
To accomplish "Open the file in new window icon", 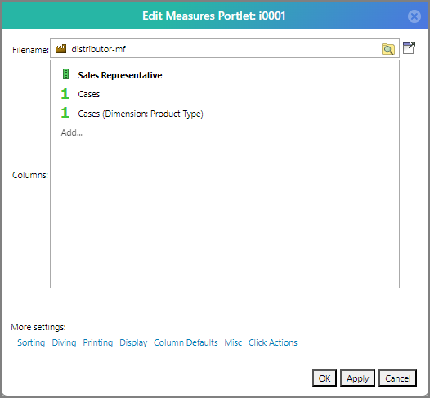I will (409, 48).
